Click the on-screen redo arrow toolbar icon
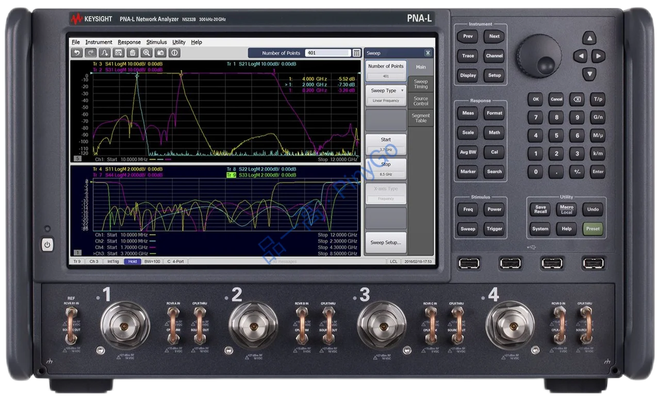The width and height of the screenshot is (657, 402). point(91,53)
